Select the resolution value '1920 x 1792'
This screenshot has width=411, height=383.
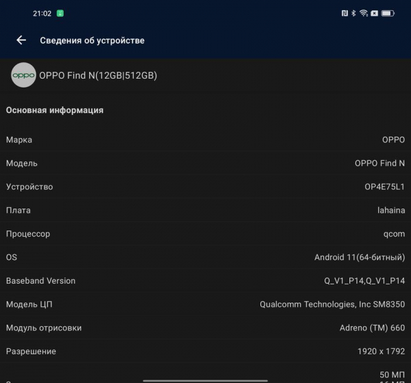pos(381,352)
